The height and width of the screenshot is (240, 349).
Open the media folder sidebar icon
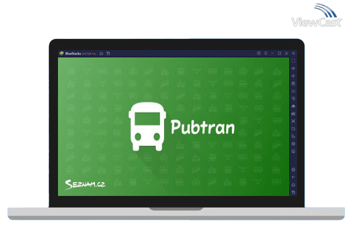(293, 129)
